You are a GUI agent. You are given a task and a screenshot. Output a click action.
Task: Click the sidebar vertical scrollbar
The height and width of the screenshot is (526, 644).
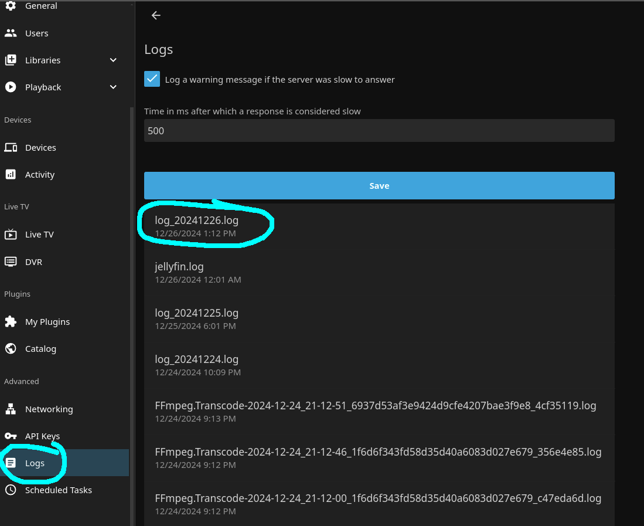coord(132,293)
